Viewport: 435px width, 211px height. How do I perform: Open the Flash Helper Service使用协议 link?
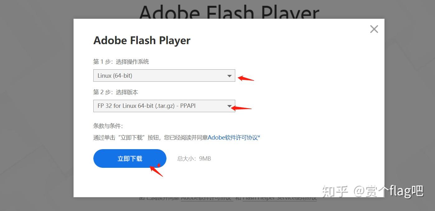279,198
